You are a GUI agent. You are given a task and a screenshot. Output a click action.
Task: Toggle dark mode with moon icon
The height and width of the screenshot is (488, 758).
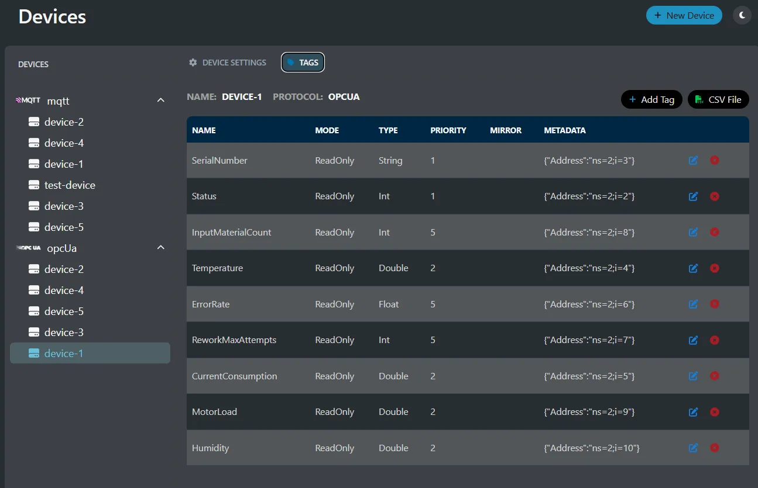click(742, 15)
